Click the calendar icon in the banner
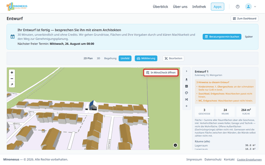The image size is (265, 165). 12,36
